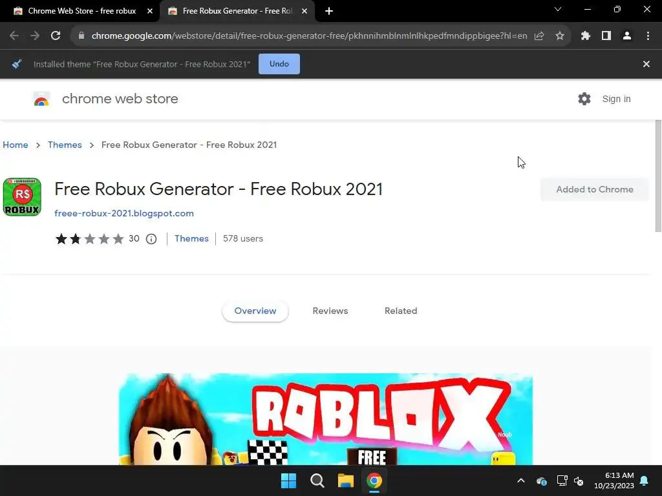Open the Extensions puzzle icon
Viewport: 662px width, 496px height.
(586, 36)
